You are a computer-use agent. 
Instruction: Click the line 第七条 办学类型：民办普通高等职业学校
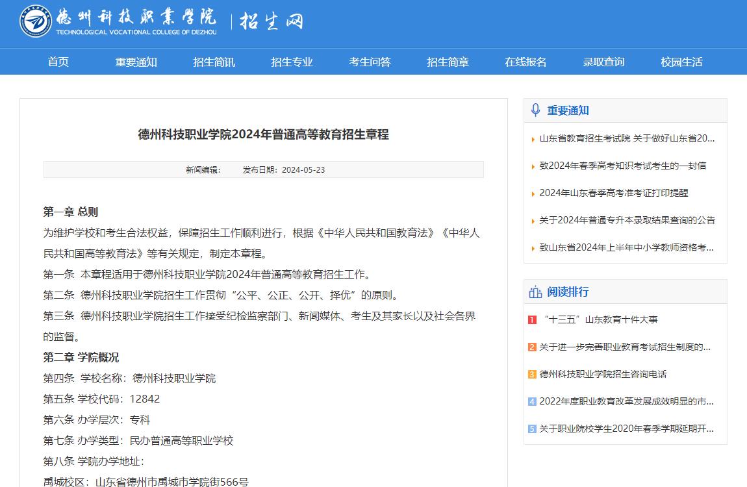[x=138, y=441]
